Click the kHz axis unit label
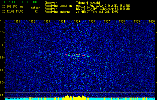This screenshot has height=100, width=157. tap(2, 20)
